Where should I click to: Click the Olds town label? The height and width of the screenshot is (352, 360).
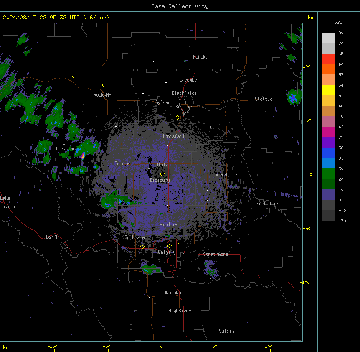pos(162,165)
